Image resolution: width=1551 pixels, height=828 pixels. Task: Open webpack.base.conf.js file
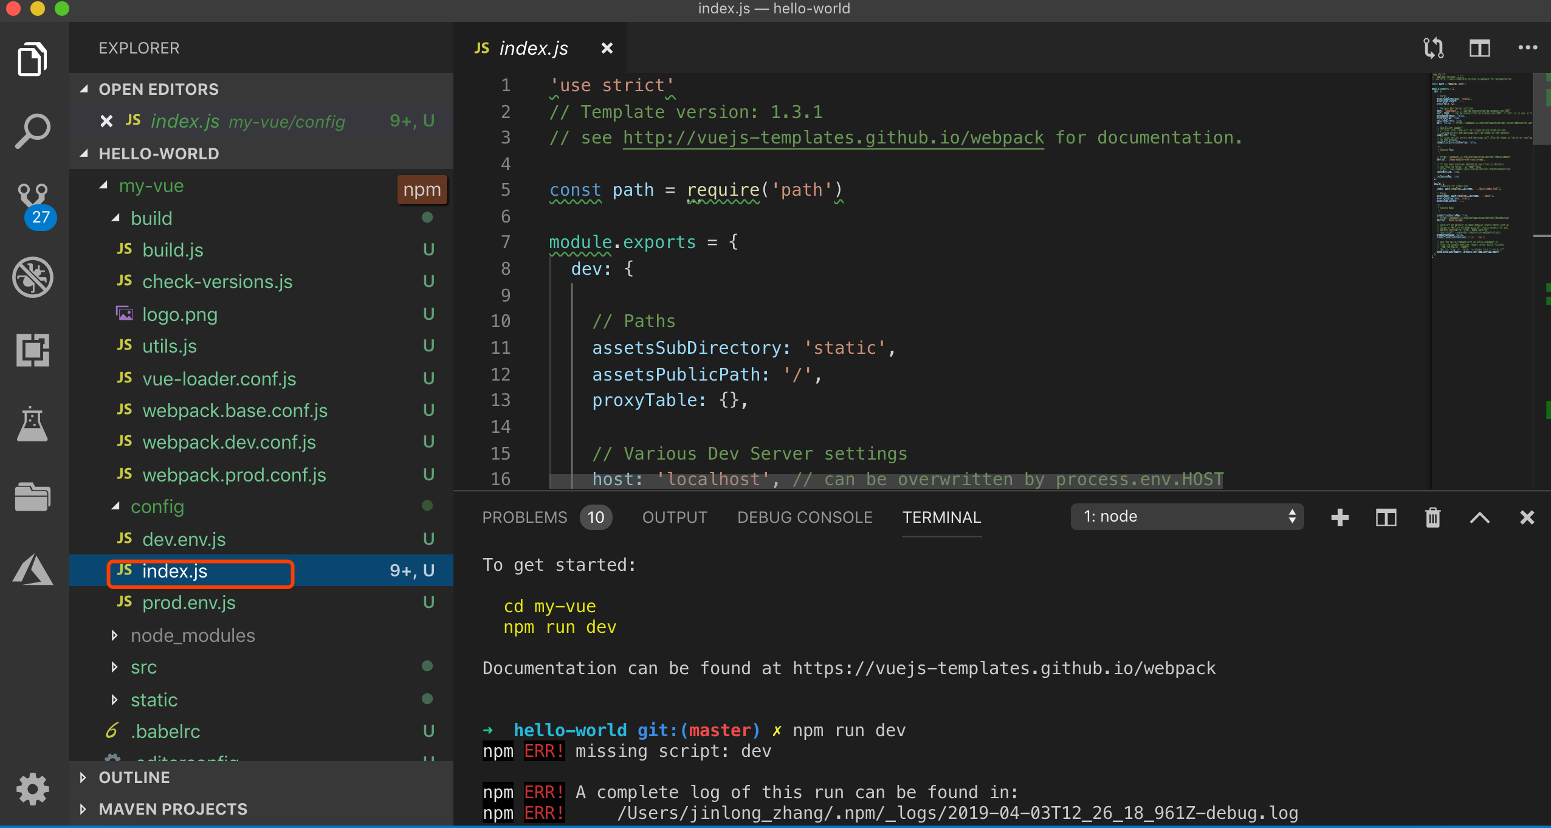[x=235, y=410]
